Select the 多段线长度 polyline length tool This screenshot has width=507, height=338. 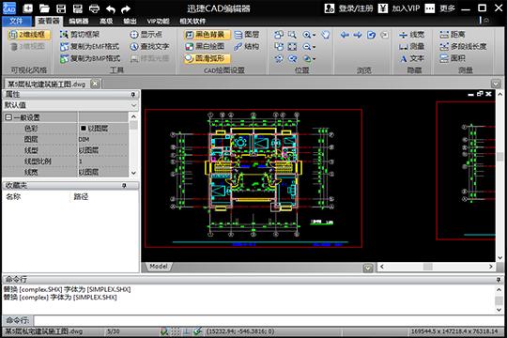click(463, 46)
